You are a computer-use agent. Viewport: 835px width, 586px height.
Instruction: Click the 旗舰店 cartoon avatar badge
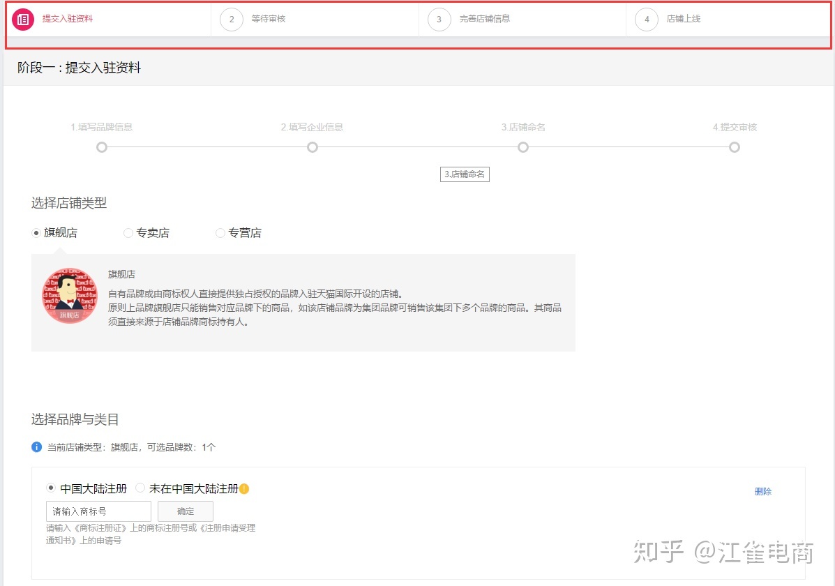tap(70, 294)
